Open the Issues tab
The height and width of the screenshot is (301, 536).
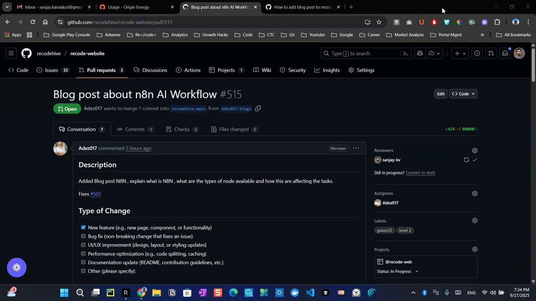pos(53,70)
